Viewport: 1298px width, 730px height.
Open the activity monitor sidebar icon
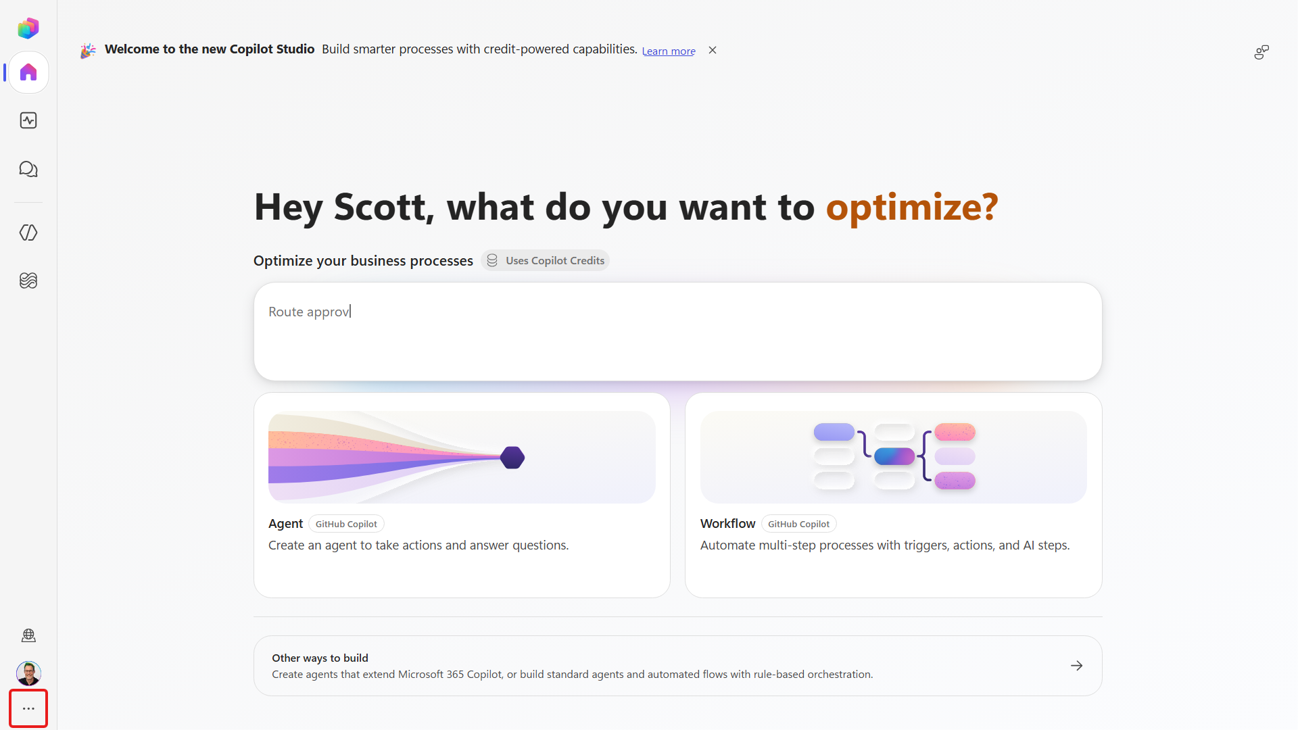coord(28,120)
